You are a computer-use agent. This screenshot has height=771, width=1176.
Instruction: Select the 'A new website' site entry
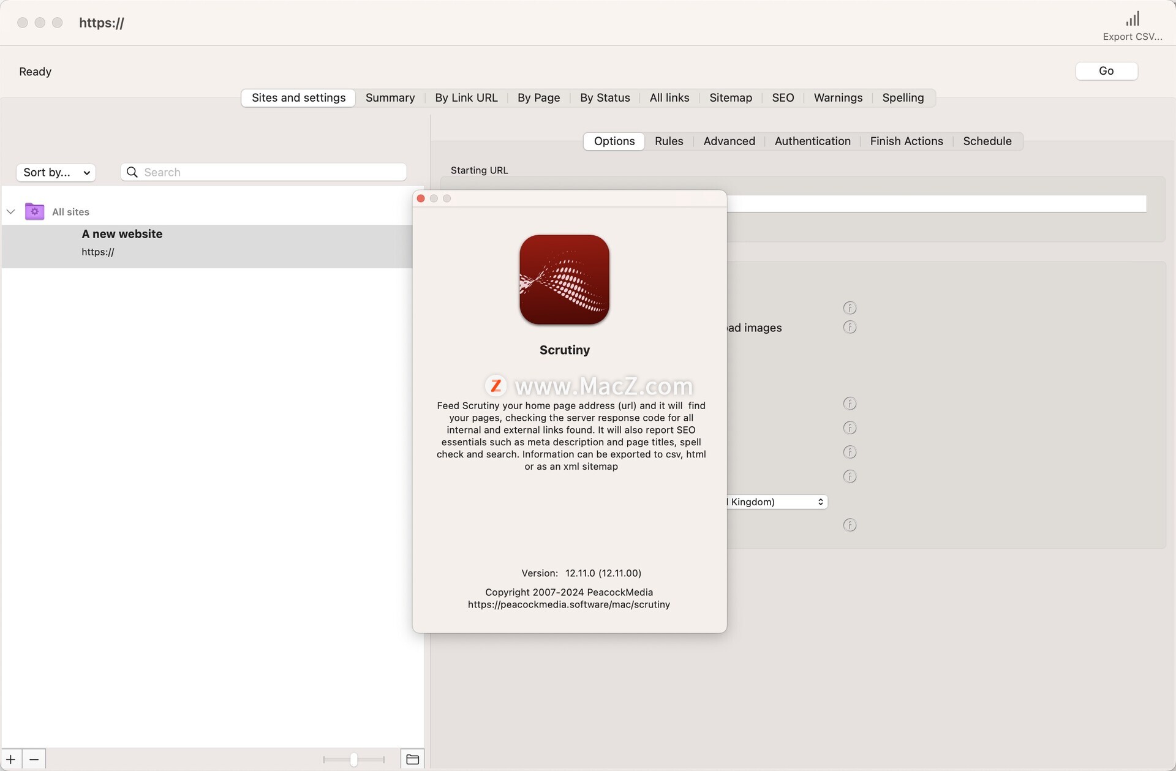point(207,246)
